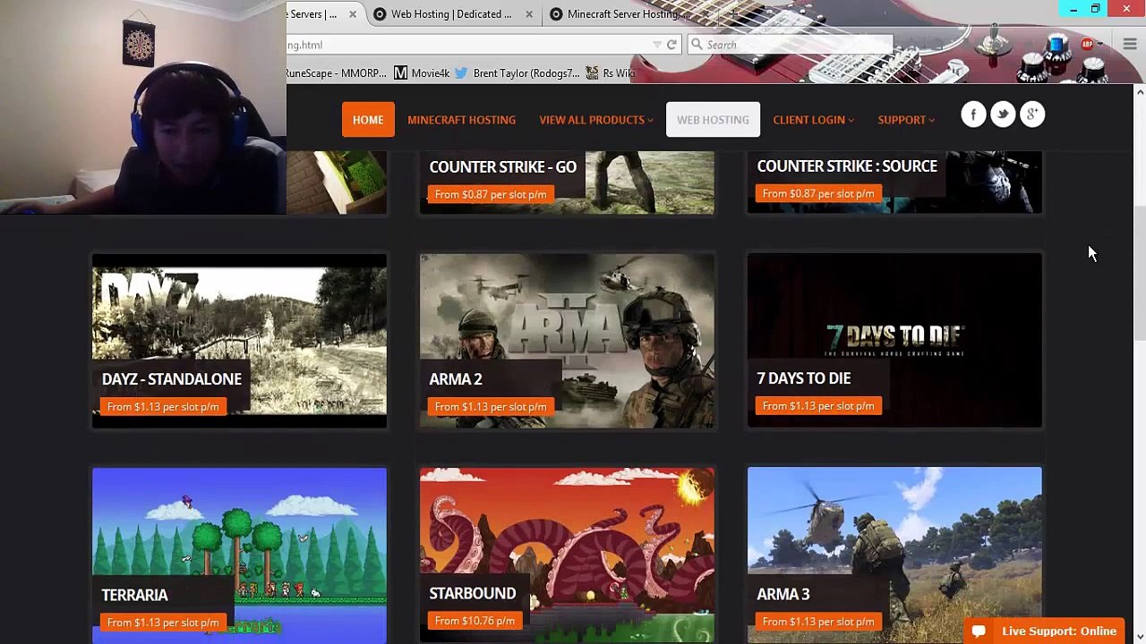The height and width of the screenshot is (644, 1146).
Task: Switch to Web Hosting | Dedicated browser tab
Action: tap(451, 14)
